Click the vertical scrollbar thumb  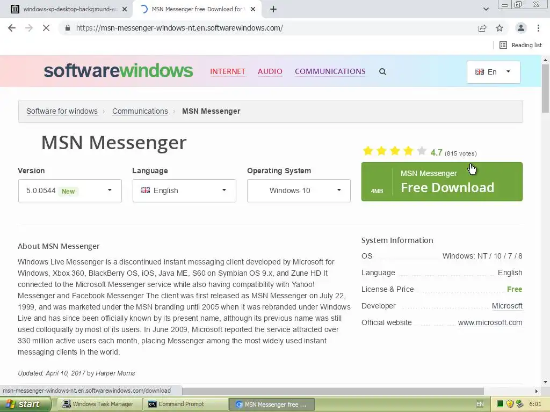click(x=546, y=89)
